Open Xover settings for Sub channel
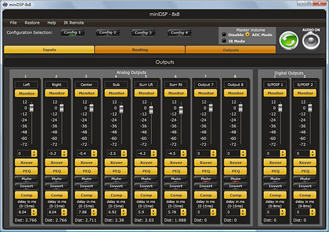Viewport: 329px width, 232px height. pos(116,163)
